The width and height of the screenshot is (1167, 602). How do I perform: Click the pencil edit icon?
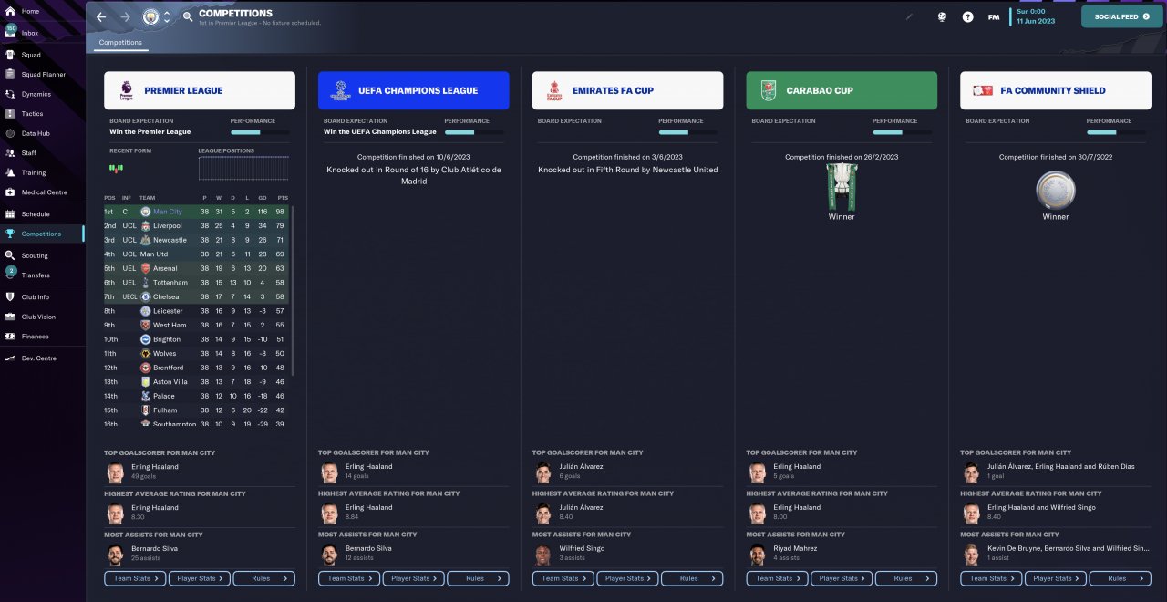coord(909,16)
